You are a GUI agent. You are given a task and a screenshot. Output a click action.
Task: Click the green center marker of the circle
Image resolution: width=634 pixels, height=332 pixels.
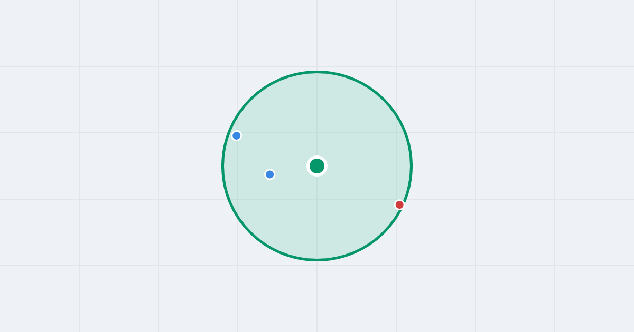coord(317,166)
